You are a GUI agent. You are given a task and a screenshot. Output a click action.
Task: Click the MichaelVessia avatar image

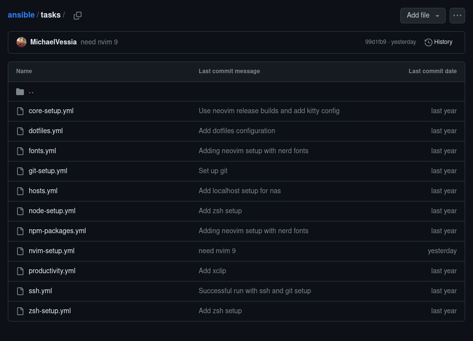pyautogui.click(x=21, y=42)
